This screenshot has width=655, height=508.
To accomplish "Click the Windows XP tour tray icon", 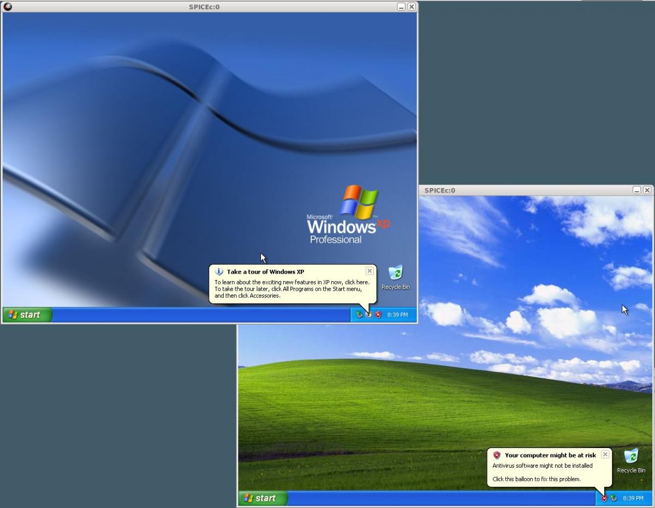I will tap(368, 315).
